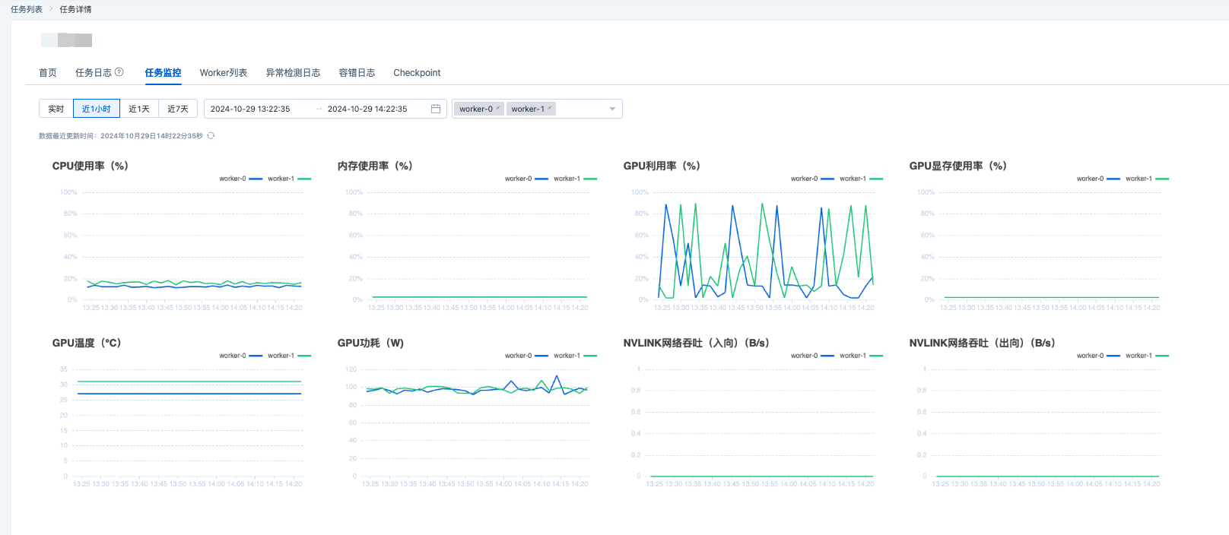This screenshot has height=535, width=1229.
Task: Open the help icon beside 任务日志
Action: [119, 72]
